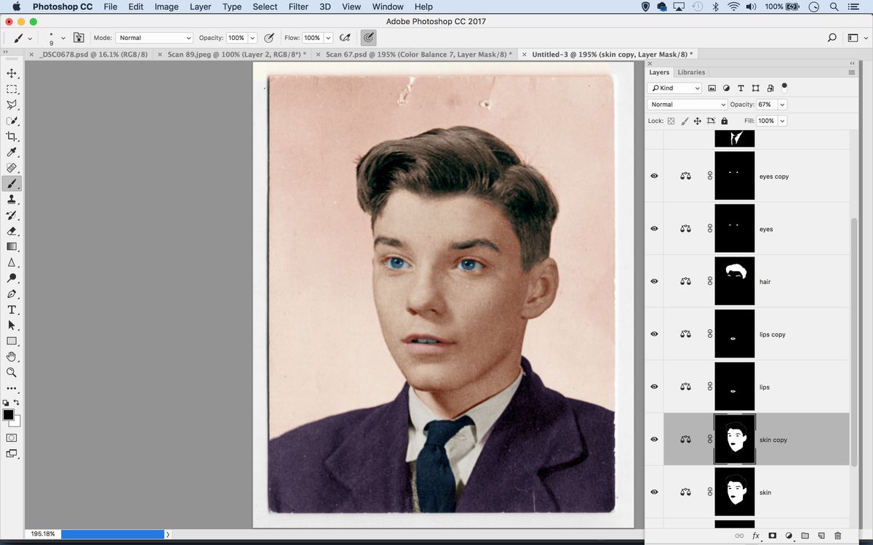Select the History Brush tool
The width and height of the screenshot is (873, 545).
pos(12,215)
